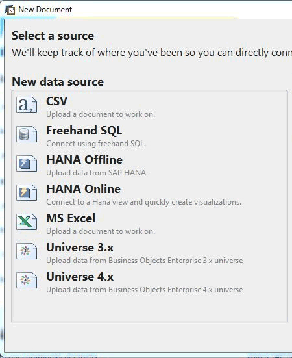Choose the CSV data source title
The width and height of the screenshot is (292, 358).
tap(56, 101)
